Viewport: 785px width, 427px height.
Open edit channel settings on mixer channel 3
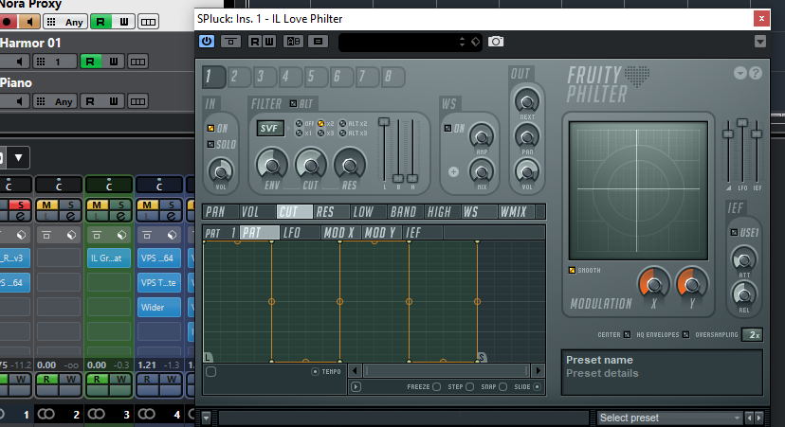point(121,216)
